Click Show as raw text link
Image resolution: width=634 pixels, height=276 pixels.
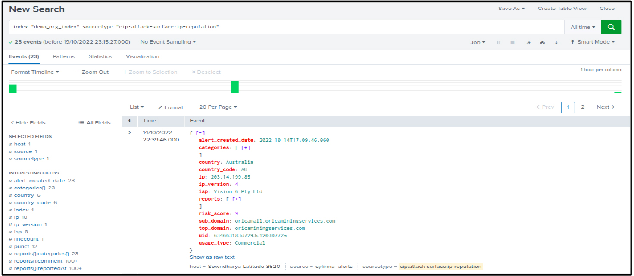pyautogui.click(x=212, y=257)
